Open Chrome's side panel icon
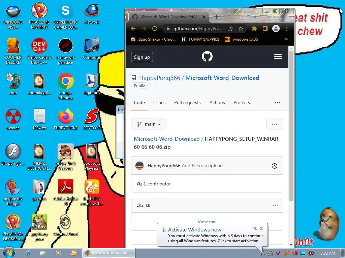The width and height of the screenshot is (345, 258). tap(265, 29)
